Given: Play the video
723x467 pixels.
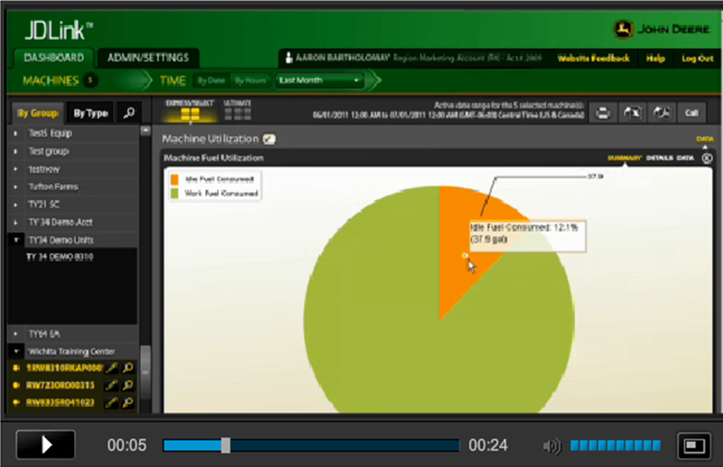Looking at the screenshot, I should click(x=46, y=445).
